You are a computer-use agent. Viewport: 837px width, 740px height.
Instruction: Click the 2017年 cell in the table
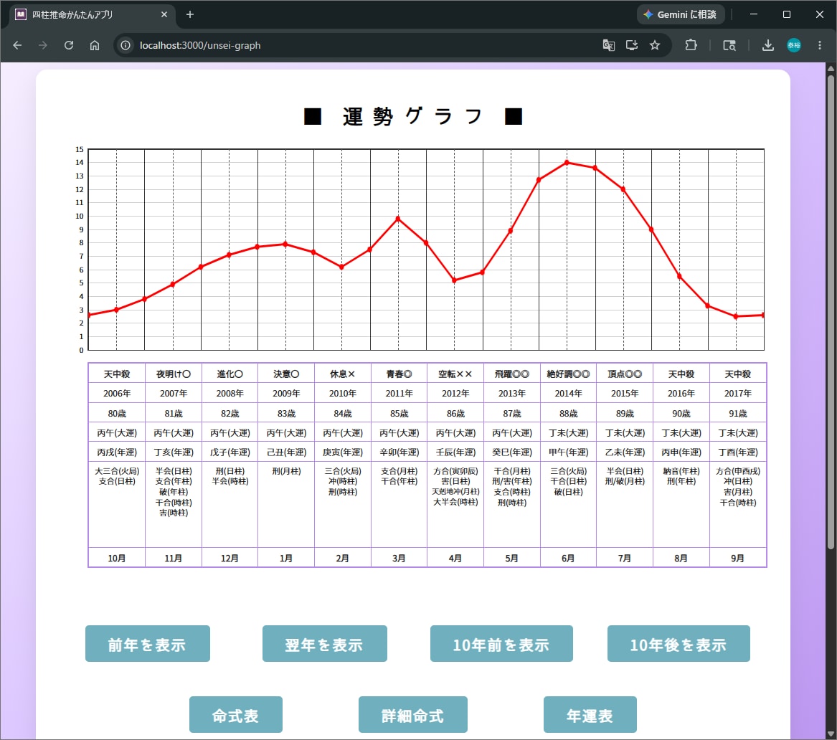tap(738, 393)
